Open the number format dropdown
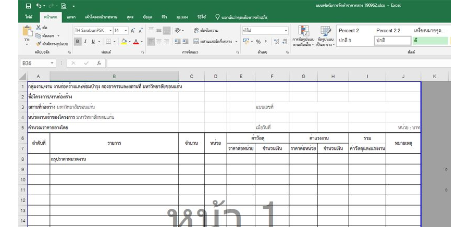The image size is (469, 227). pyautogui.click(x=286, y=31)
